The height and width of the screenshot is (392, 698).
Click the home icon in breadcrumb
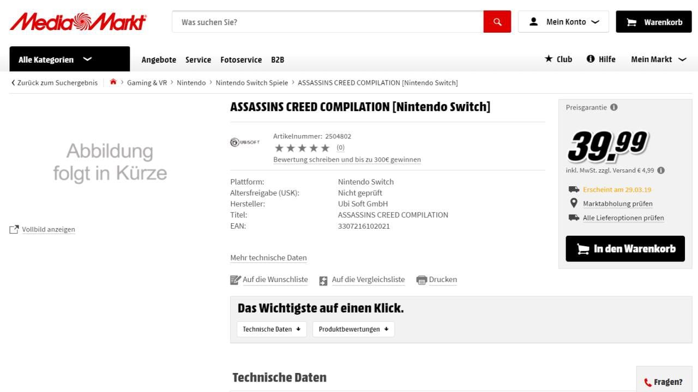pyautogui.click(x=113, y=82)
